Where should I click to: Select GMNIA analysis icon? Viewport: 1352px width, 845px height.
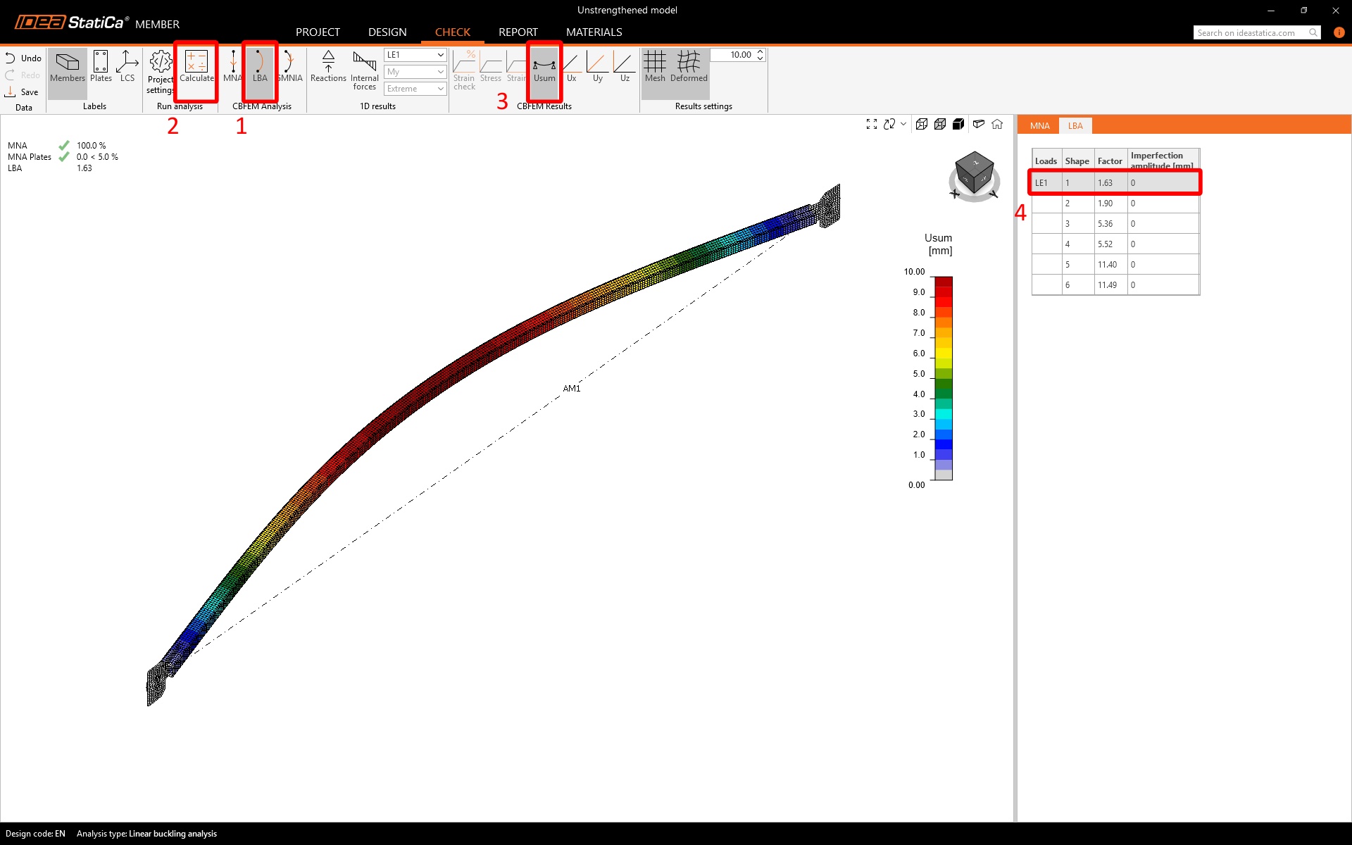[x=289, y=68]
